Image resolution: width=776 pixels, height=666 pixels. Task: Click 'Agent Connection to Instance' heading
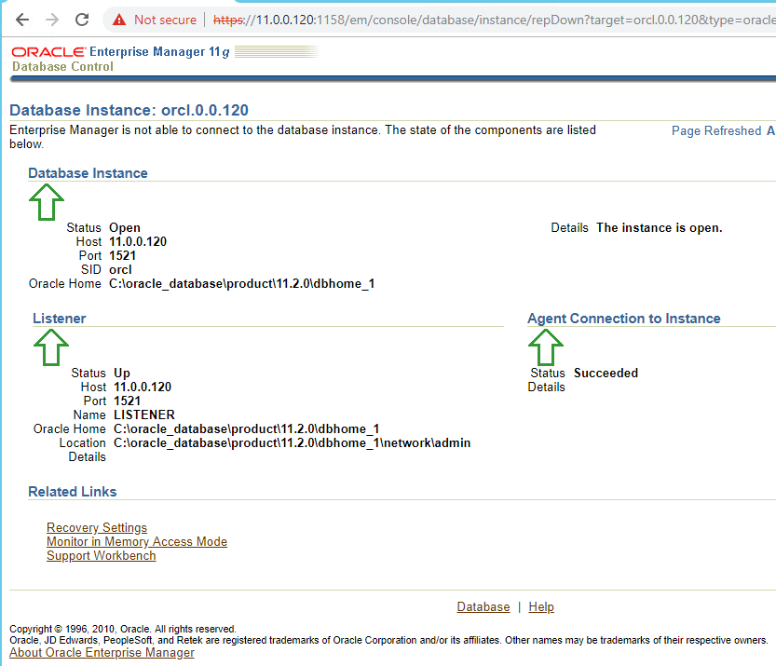tap(623, 319)
